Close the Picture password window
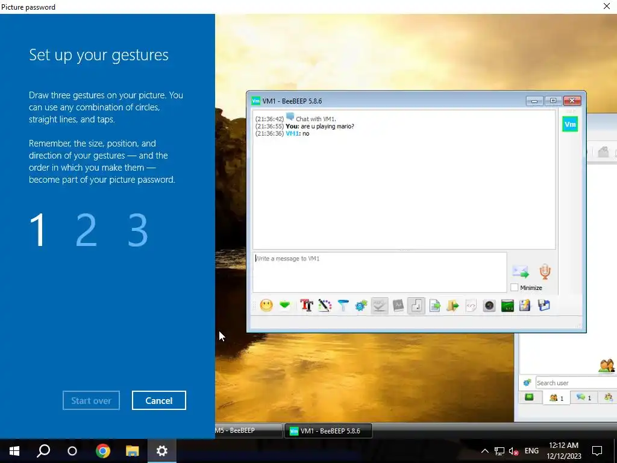The width and height of the screenshot is (617, 463). point(607,6)
